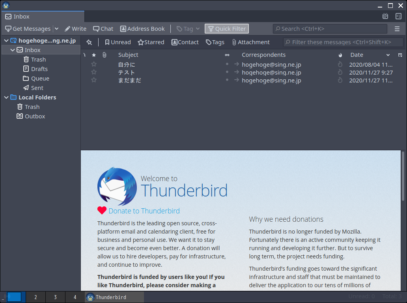Open the Get Messages dropdown arrow
The height and width of the screenshot is (303, 407).
[x=56, y=29]
